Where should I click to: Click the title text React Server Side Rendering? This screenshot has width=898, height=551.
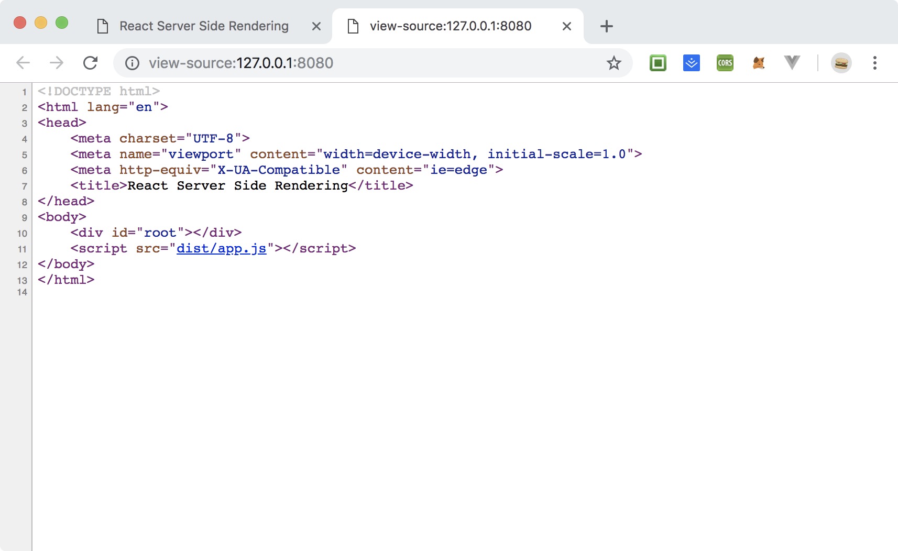(237, 185)
